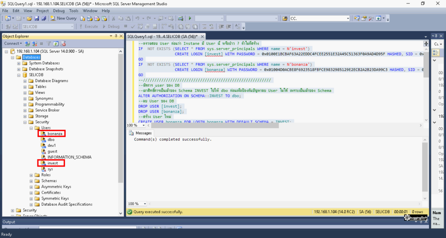Click the Undo arrow icon
The height and width of the screenshot is (238, 446).
[138, 18]
